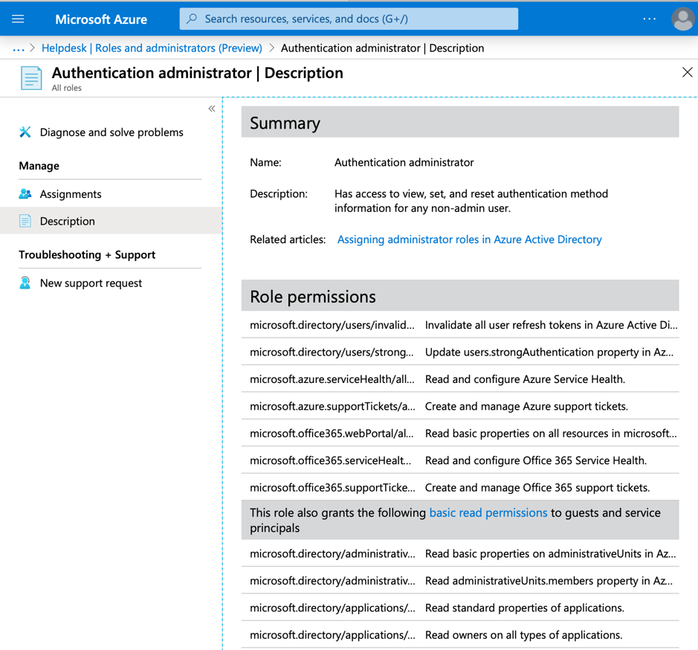This screenshot has width=698, height=650.
Task: Close the Authentication administrator Description pane
Action: [x=687, y=72]
